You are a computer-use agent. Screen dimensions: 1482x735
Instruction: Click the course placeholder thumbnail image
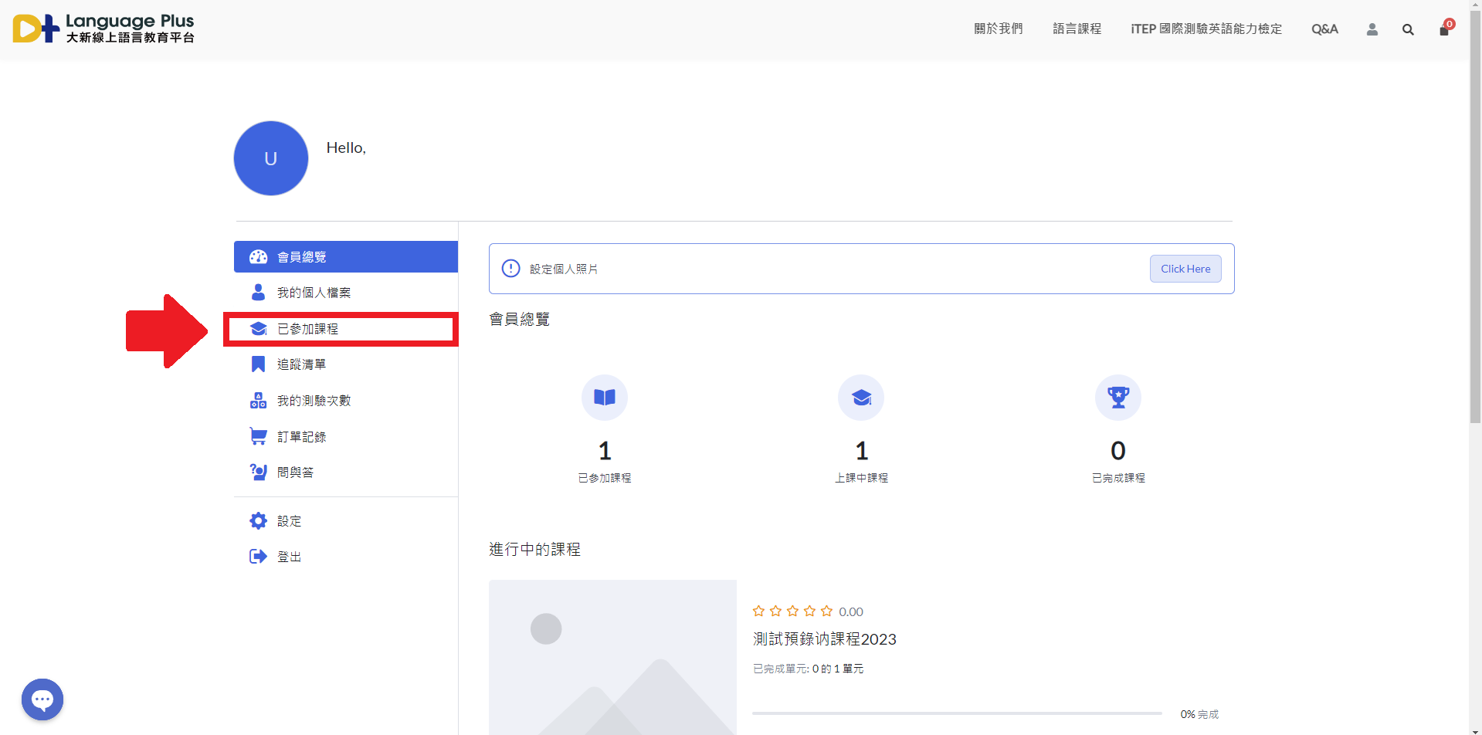pyautogui.click(x=612, y=656)
